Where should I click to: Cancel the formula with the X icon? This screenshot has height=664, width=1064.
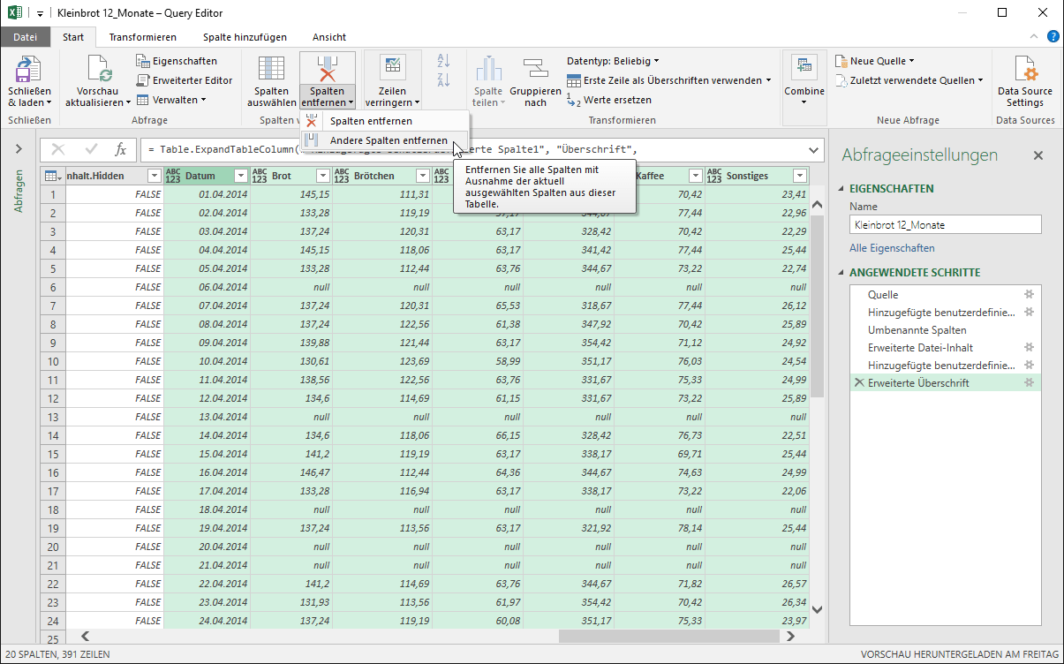pos(59,149)
